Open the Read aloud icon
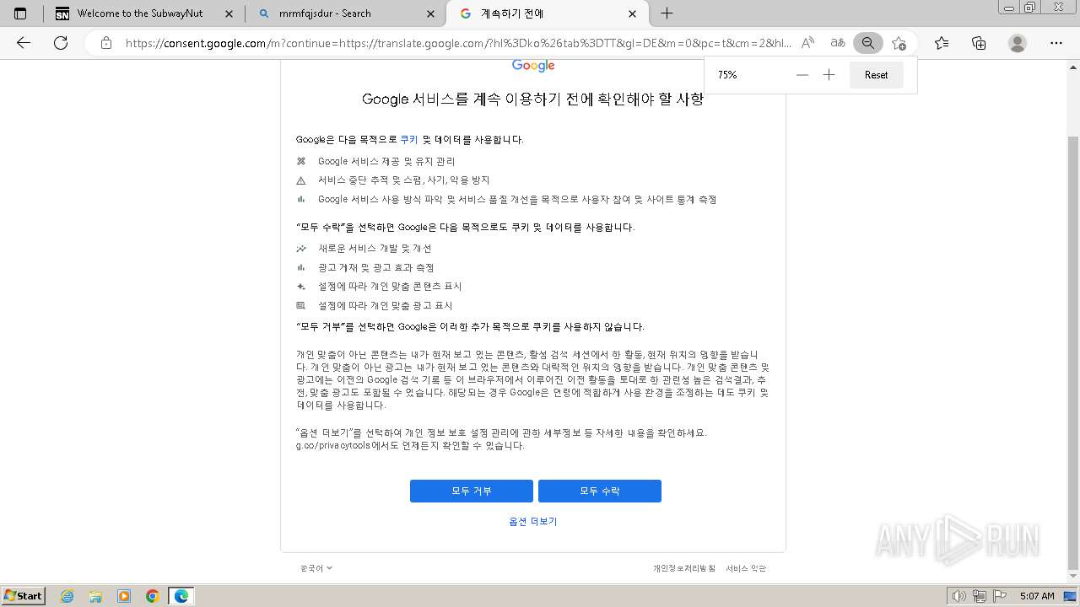This screenshot has height=607, width=1080. (807, 43)
